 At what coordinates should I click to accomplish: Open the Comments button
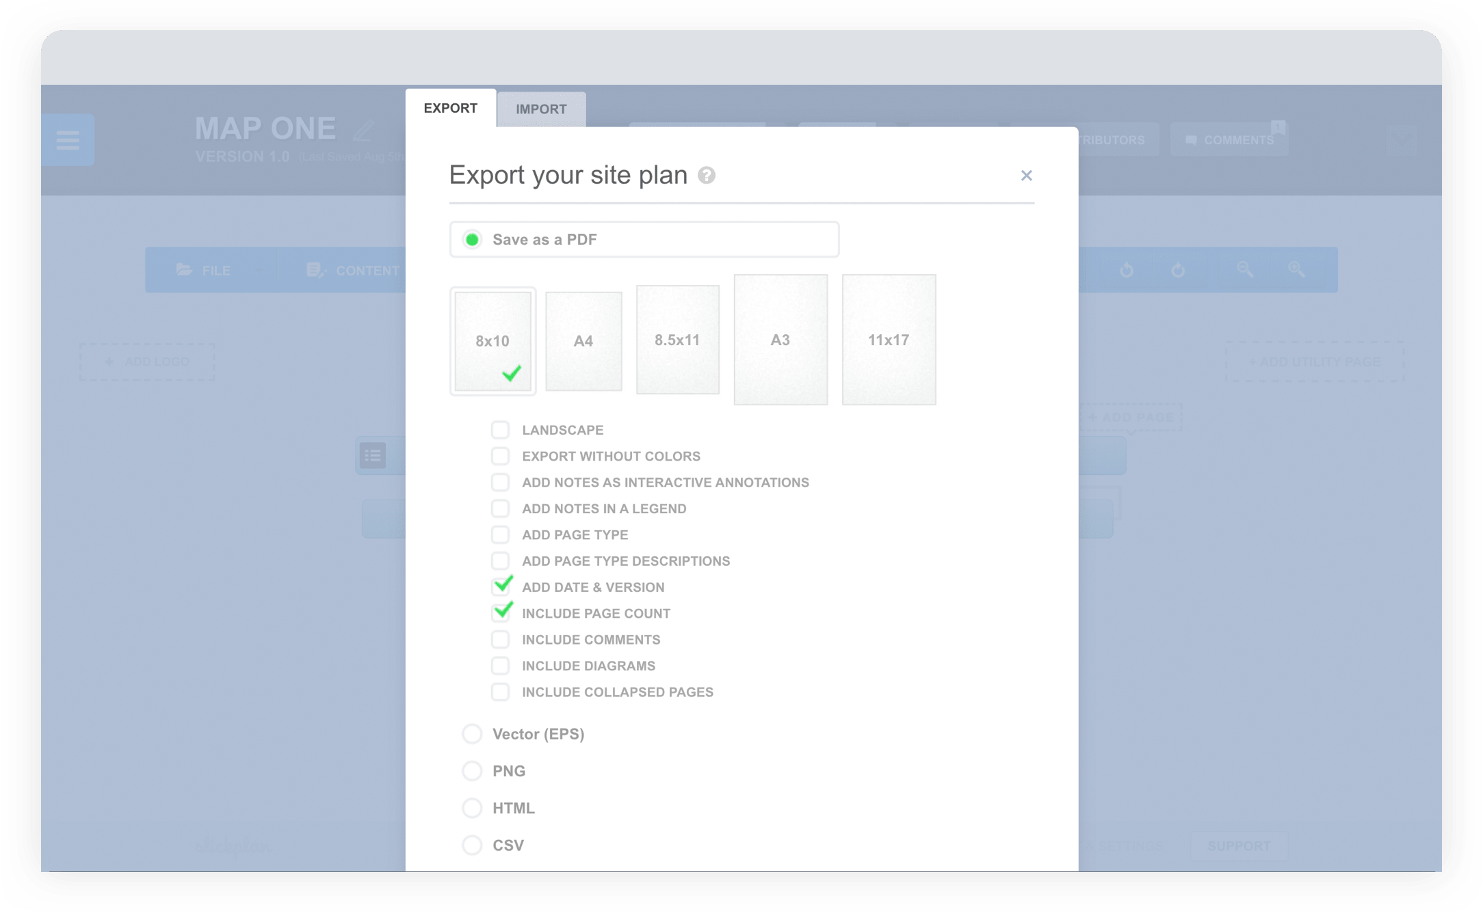pos(1229,140)
